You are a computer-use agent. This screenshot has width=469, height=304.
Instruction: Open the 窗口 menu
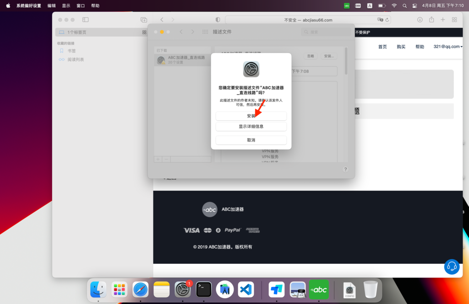point(81,5)
